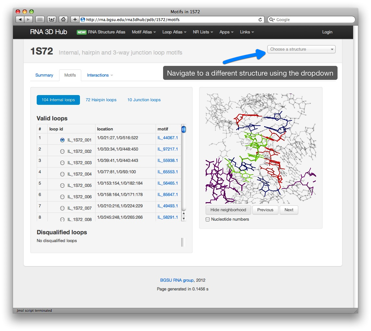Open the IL_44067.1 motif link
The height and width of the screenshot is (331, 371).
click(x=168, y=138)
